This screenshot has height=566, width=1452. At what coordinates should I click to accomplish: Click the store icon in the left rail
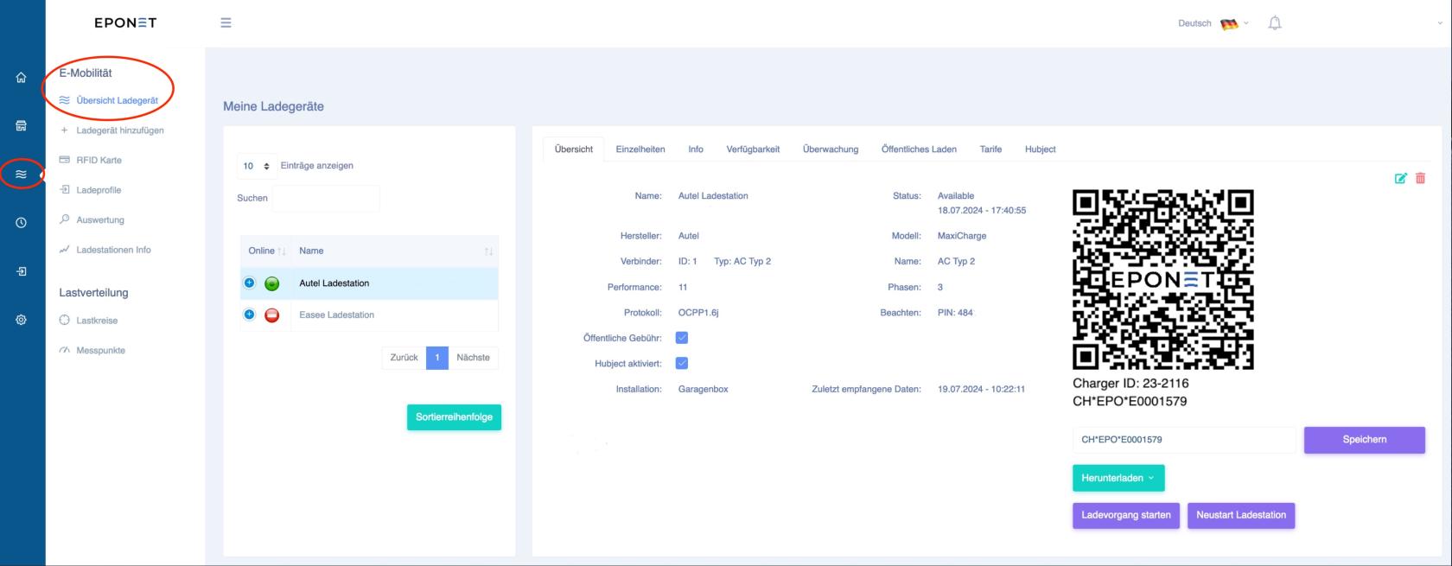[x=22, y=126]
